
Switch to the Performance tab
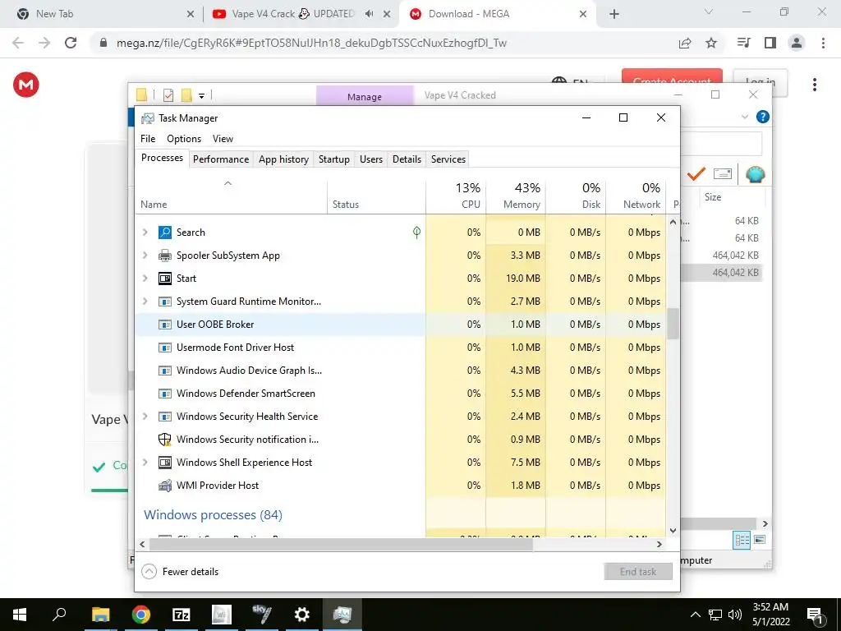tap(221, 159)
